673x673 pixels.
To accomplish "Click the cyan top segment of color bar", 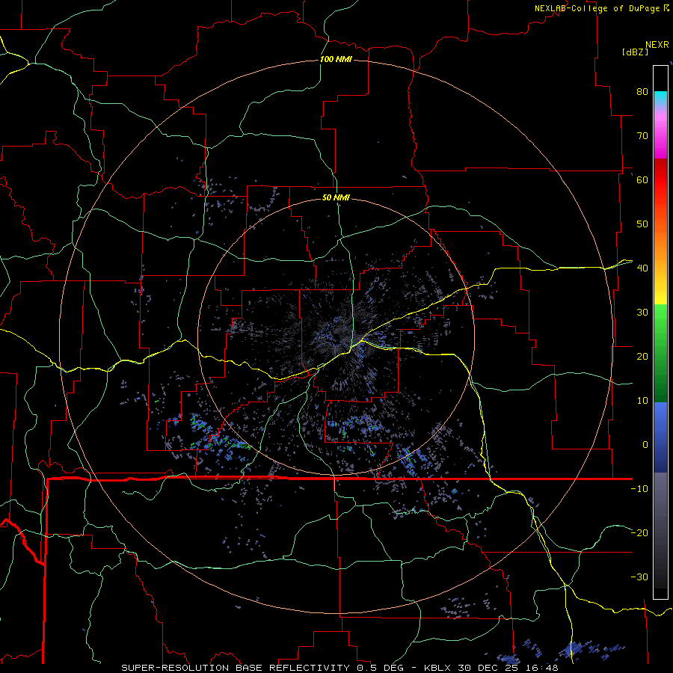I will [x=660, y=98].
